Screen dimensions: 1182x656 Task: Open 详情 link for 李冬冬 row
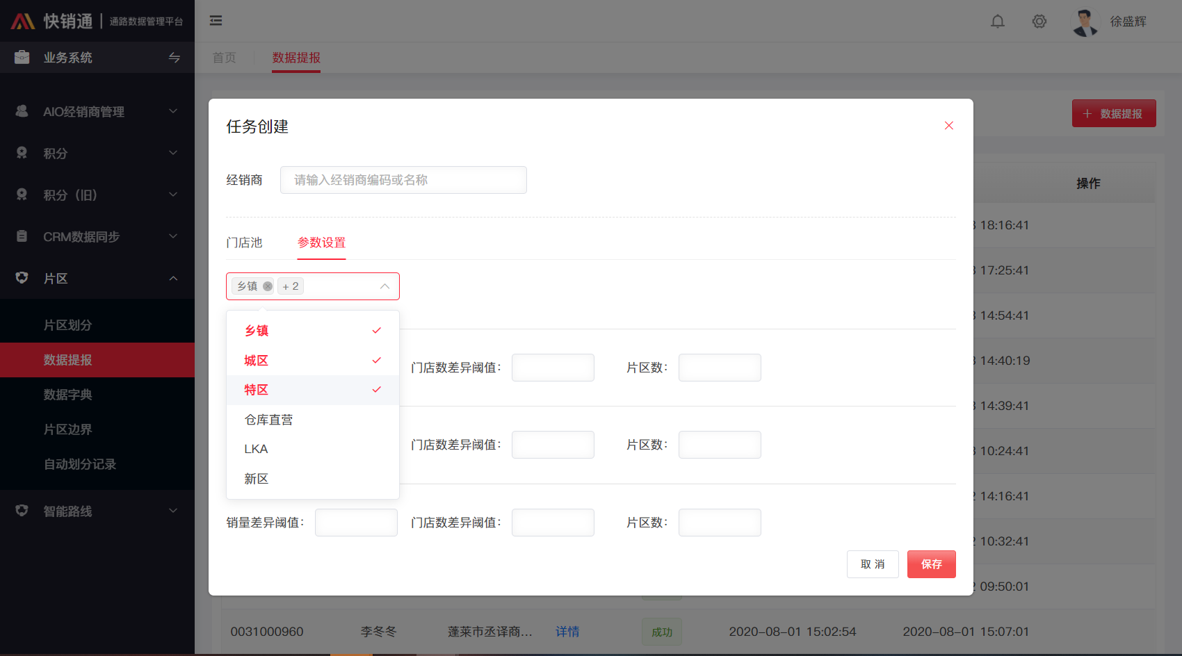[x=567, y=632]
